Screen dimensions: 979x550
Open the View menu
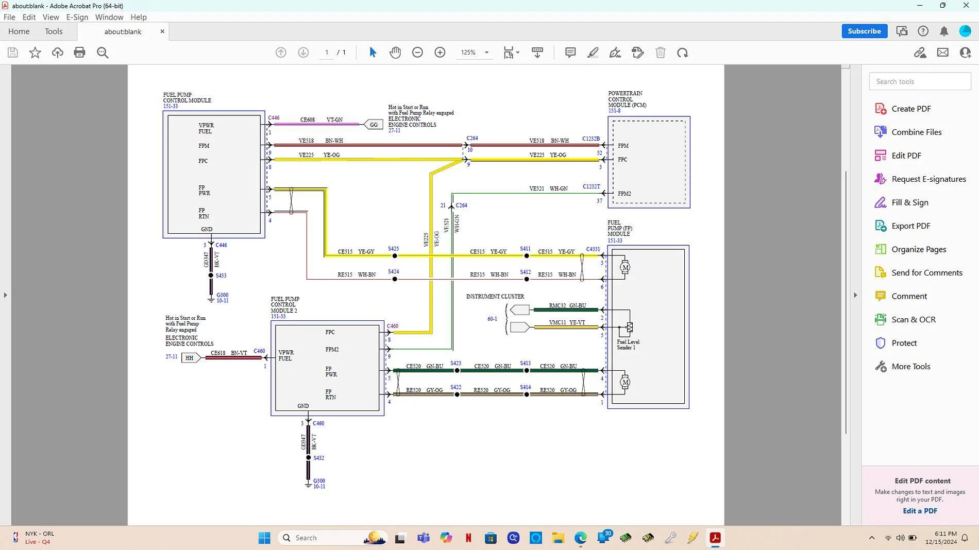[50, 17]
